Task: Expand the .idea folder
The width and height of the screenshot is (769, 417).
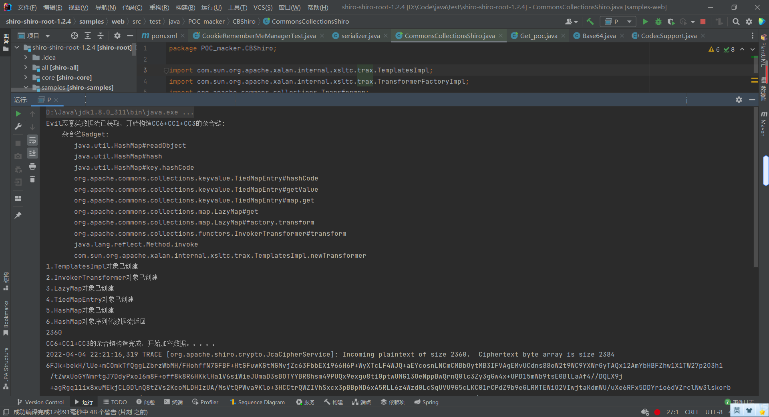Action: click(x=26, y=57)
